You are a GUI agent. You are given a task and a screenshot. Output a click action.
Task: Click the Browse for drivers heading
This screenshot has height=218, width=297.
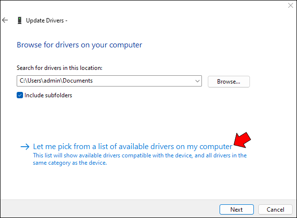pyautogui.click(x=79, y=45)
